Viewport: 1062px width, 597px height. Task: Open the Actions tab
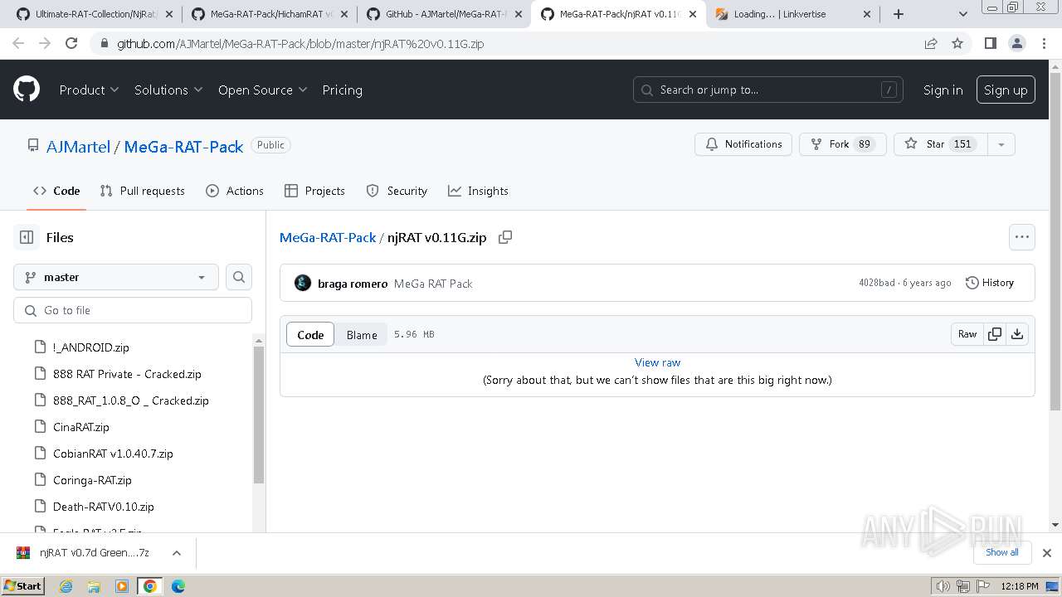235,191
